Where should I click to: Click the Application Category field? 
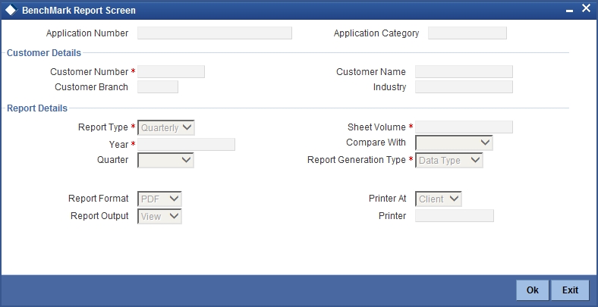[x=467, y=33]
